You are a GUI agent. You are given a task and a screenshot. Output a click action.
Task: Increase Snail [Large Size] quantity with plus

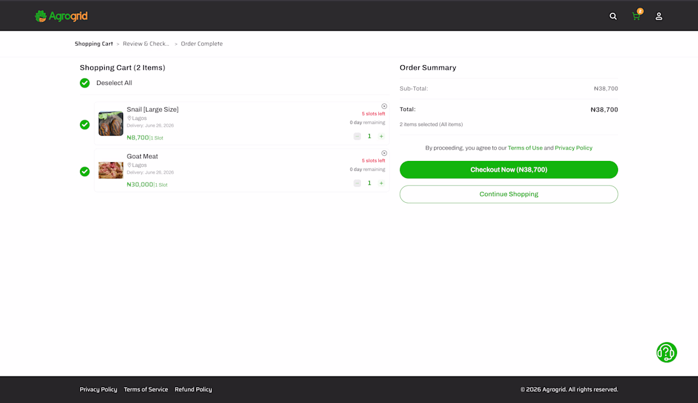pos(381,136)
